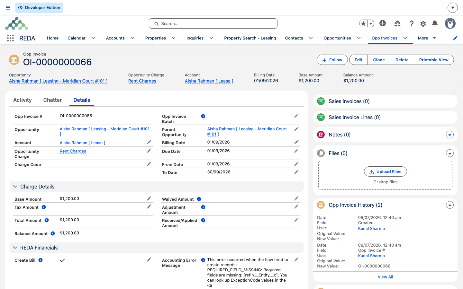Open the global actions plus icon

pos(383,23)
